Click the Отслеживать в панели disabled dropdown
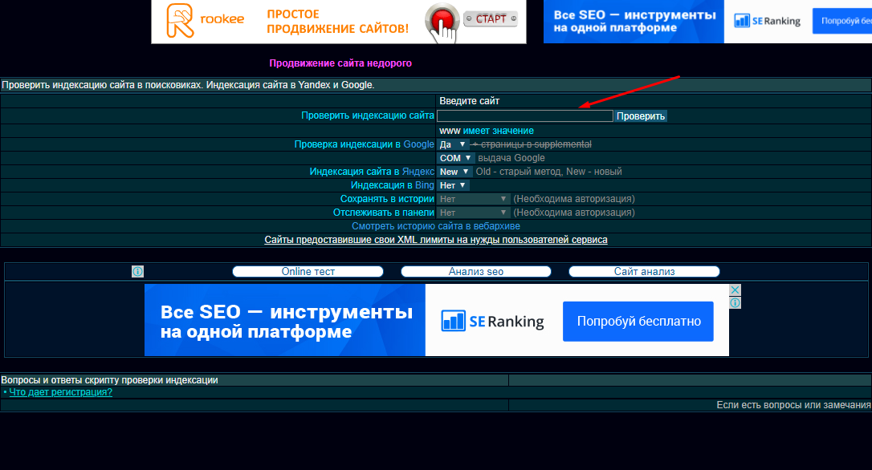872x470 pixels. pyautogui.click(x=474, y=213)
